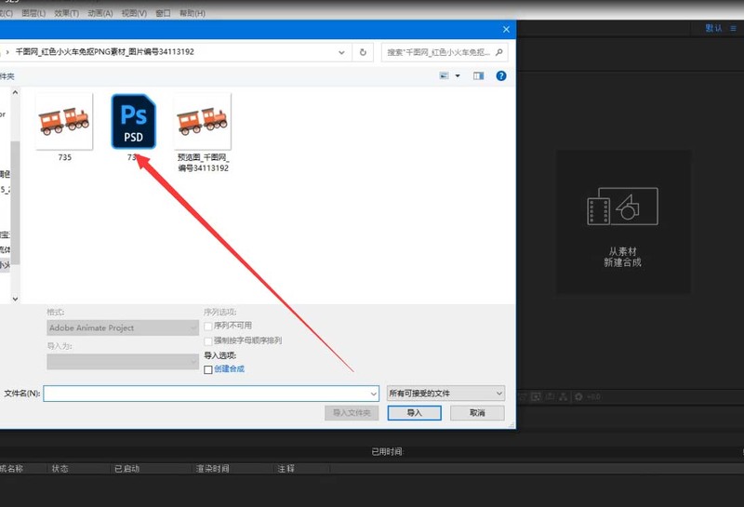This screenshot has height=507, width=744.
Task: Toggle the preview pane icon
Action: [x=478, y=76]
